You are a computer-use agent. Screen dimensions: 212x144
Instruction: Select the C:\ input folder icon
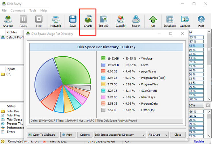[3, 74]
